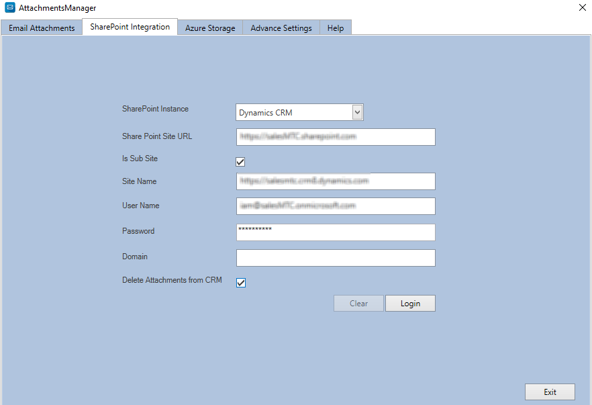
Task: Expand the SharePoint Instance dropdown
Action: (x=357, y=113)
